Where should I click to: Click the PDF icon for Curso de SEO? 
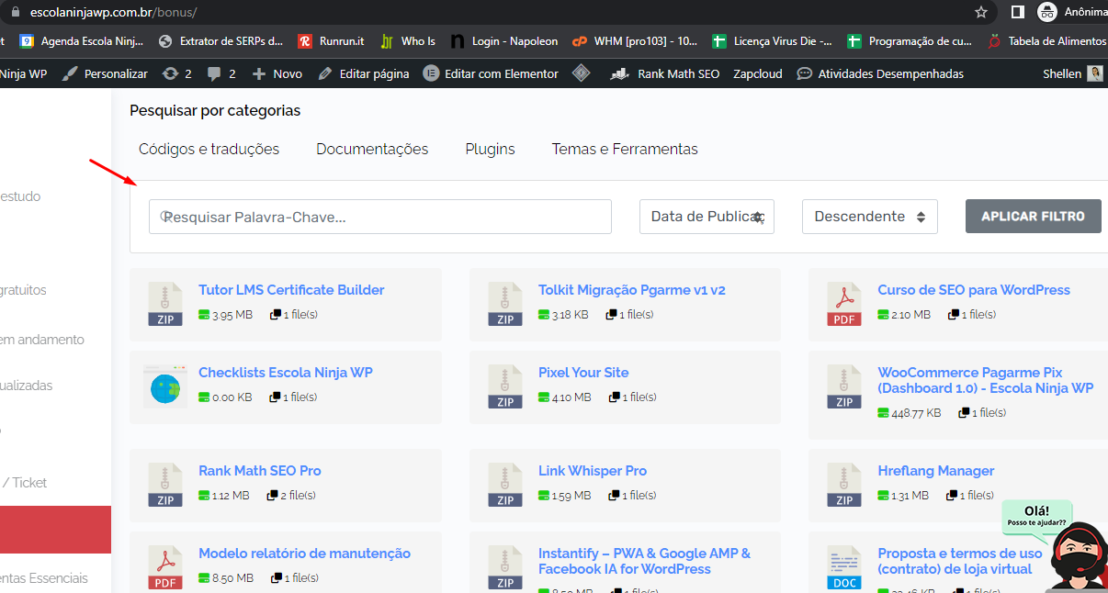(x=844, y=304)
